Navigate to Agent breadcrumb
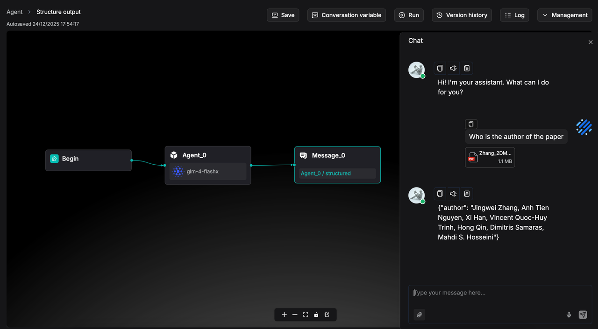598x329 pixels. [14, 12]
